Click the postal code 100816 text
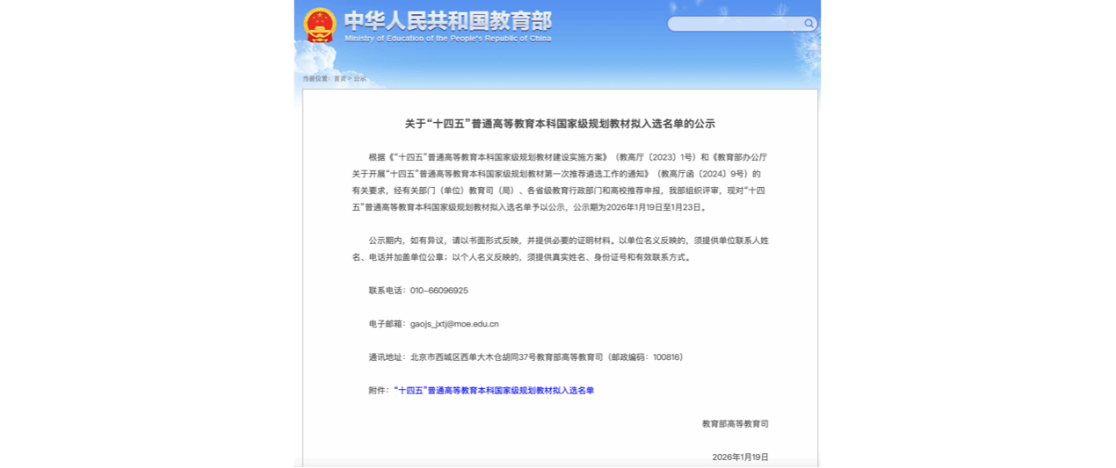The height and width of the screenshot is (468, 1116). [665, 357]
